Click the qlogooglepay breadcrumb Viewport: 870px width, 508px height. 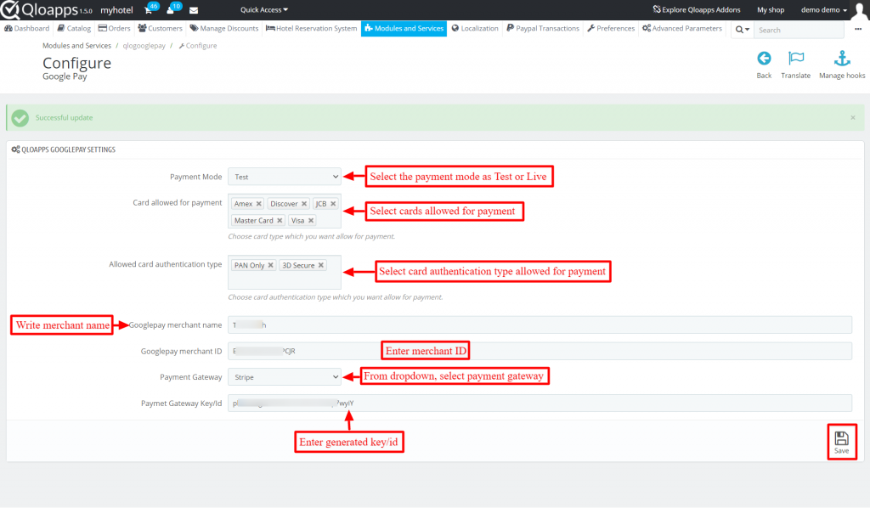[144, 46]
